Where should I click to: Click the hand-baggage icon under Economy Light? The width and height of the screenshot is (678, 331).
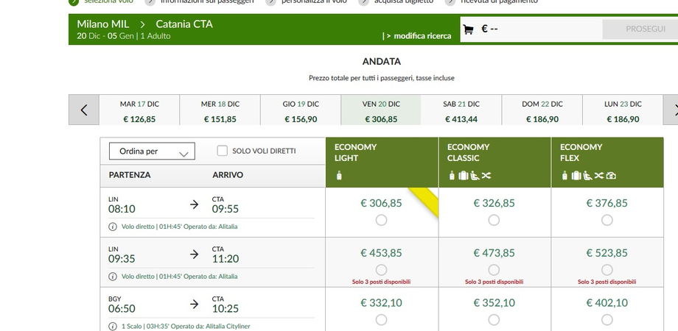[338, 175]
